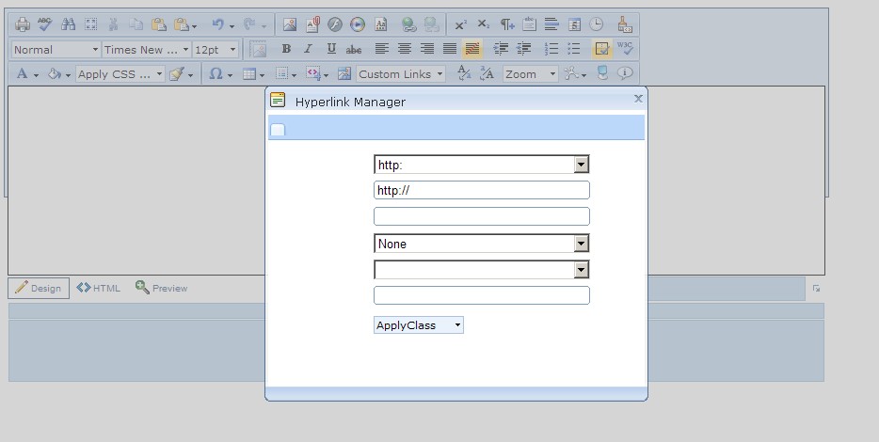Convert selected text to lowercase
This screenshot has height=442, width=879.
click(x=464, y=73)
